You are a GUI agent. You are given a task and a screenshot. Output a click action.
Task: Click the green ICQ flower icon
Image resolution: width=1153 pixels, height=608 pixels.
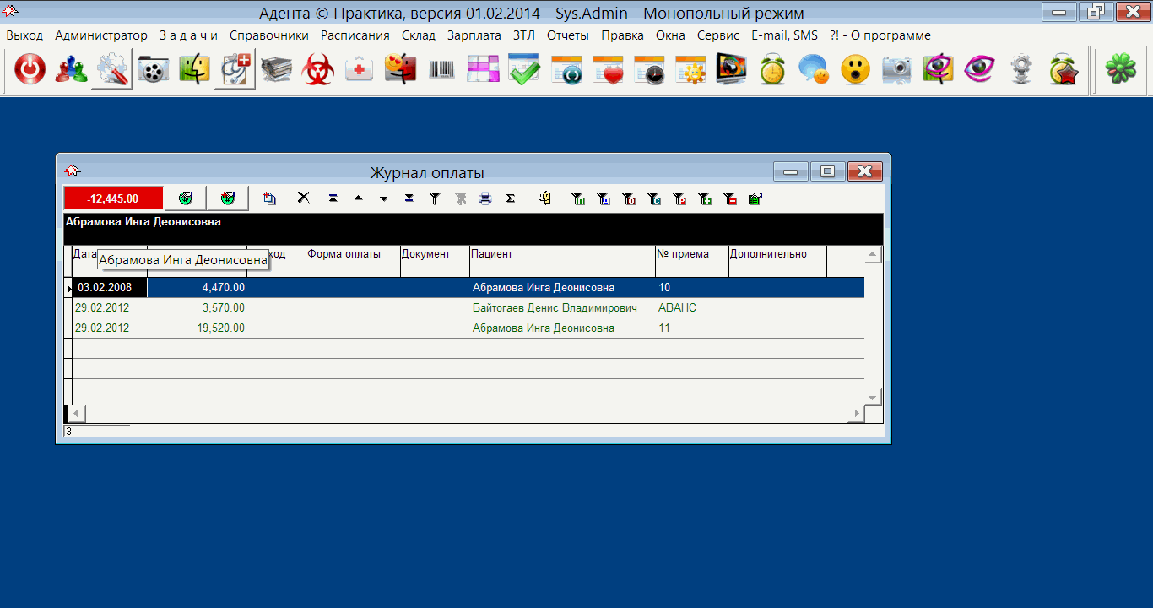click(x=1122, y=70)
